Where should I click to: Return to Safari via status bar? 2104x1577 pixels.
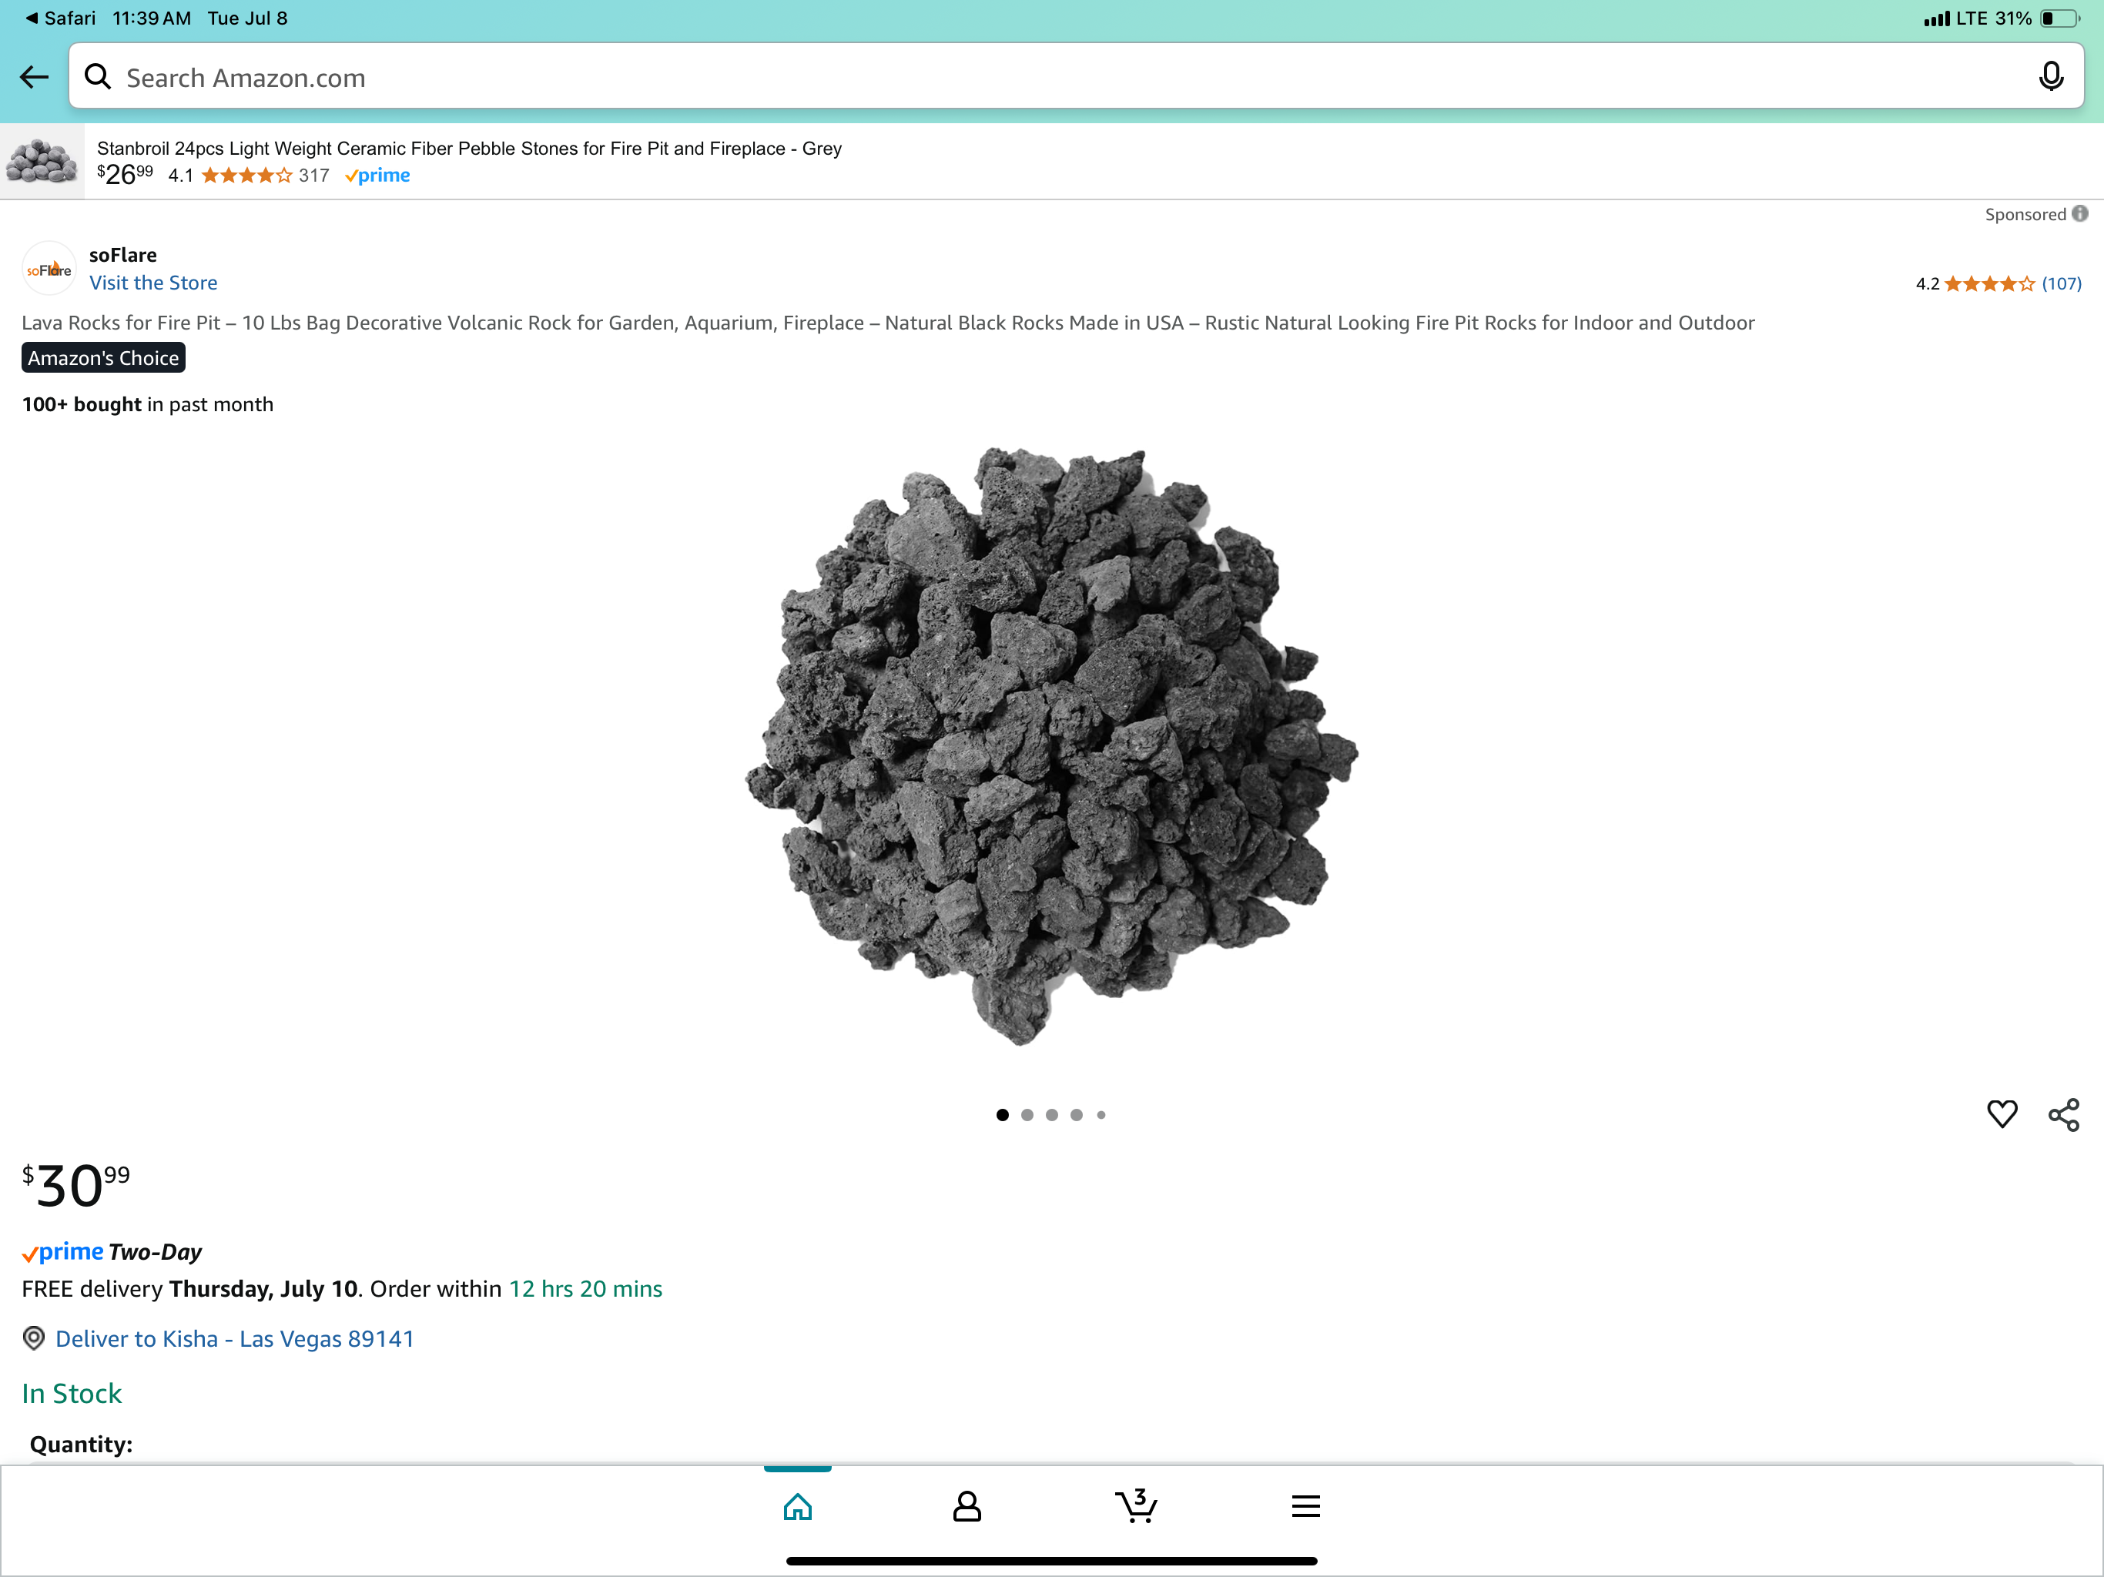[x=59, y=18]
